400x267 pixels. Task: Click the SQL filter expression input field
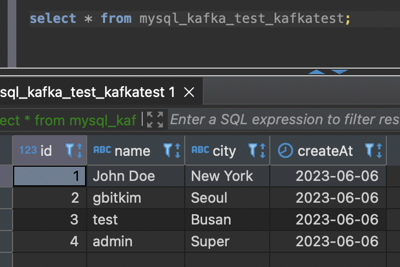pyautogui.click(x=284, y=119)
